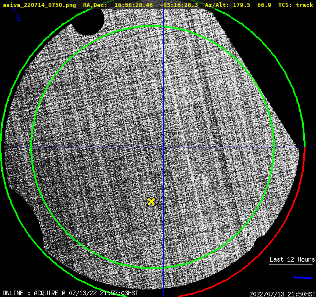The width and height of the screenshot is (316, 297).
Task: Click where horizontal crosshair meets inner green circle on left
Action: pyautogui.click(x=31, y=147)
